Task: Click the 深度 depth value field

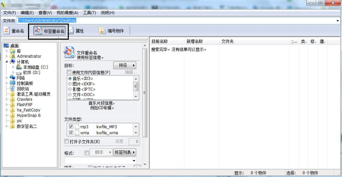Action: point(134,142)
